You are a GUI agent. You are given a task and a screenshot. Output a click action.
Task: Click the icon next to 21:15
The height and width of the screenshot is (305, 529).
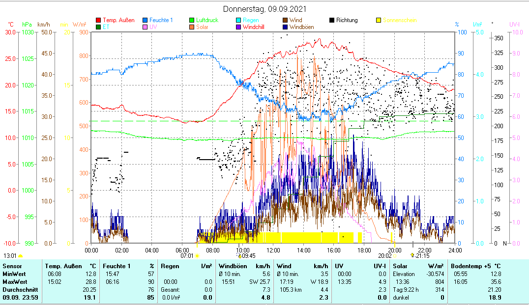(x=412, y=255)
